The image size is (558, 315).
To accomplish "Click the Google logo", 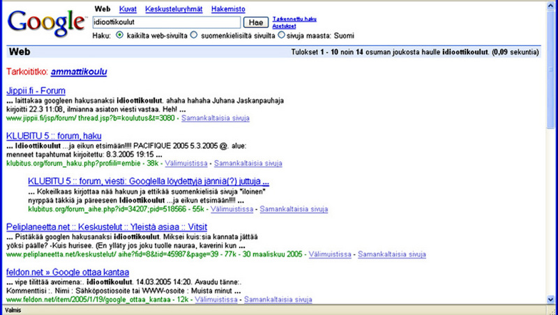I will (46, 24).
